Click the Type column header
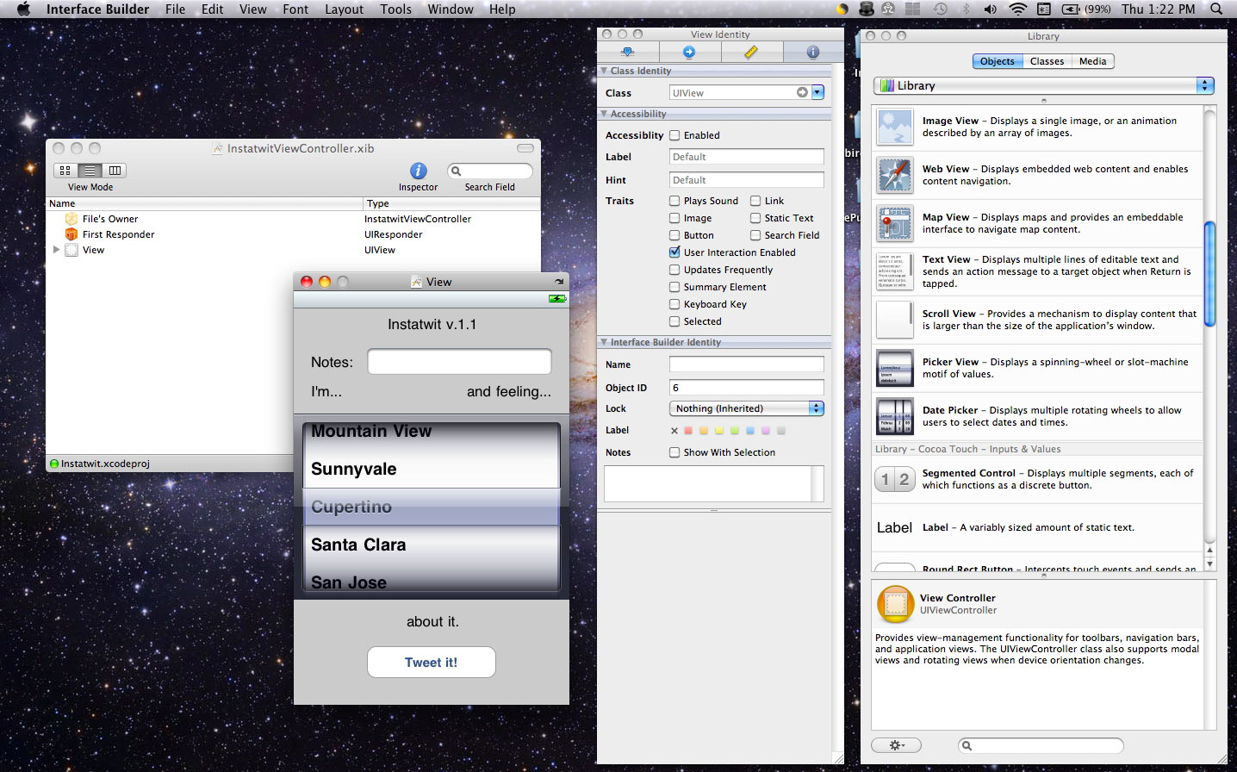1237x772 pixels. tap(451, 203)
